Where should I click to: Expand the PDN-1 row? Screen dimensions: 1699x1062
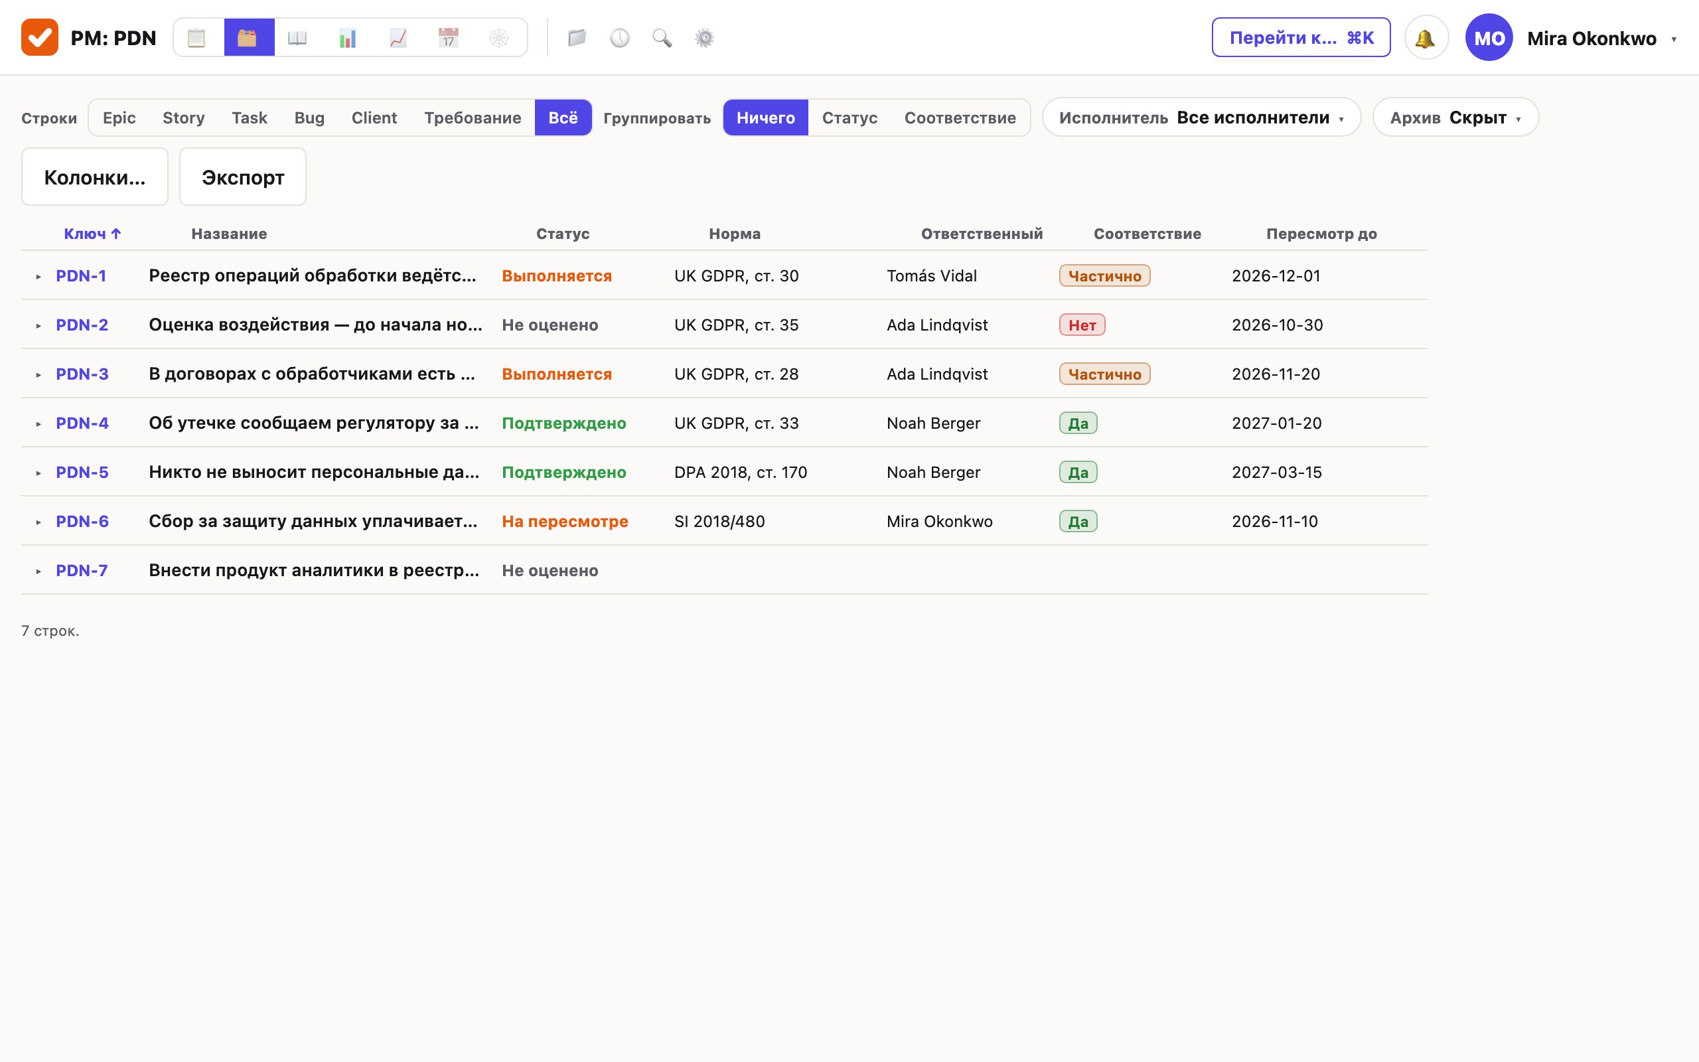(38, 276)
